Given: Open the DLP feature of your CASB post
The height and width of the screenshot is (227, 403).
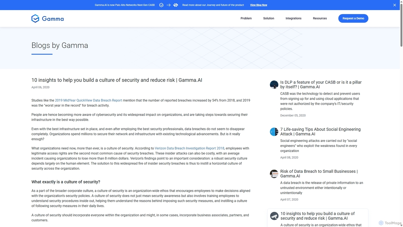Looking at the screenshot, I should point(321,84).
